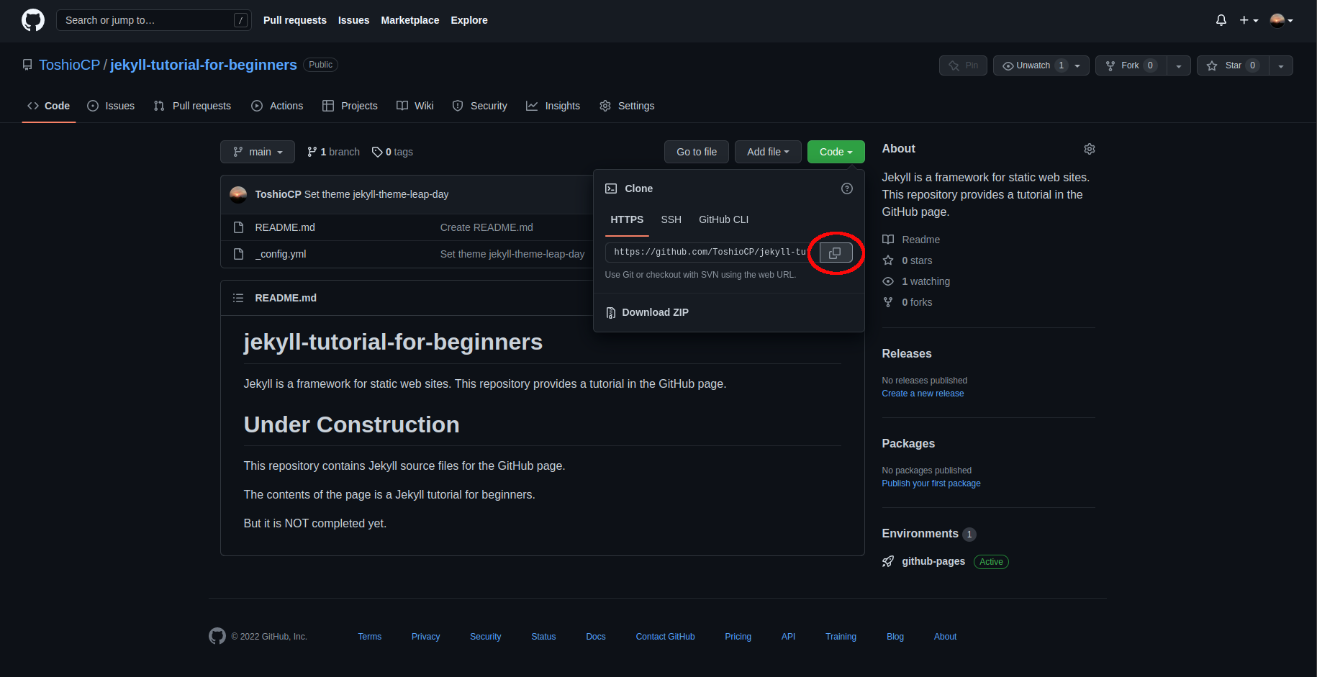The image size is (1317, 677).
Task: Click the github-pages rocket icon
Action: point(888,562)
